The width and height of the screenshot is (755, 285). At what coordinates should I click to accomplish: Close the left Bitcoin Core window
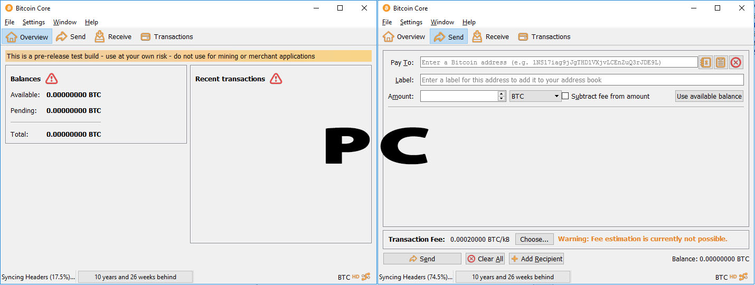coord(364,8)
